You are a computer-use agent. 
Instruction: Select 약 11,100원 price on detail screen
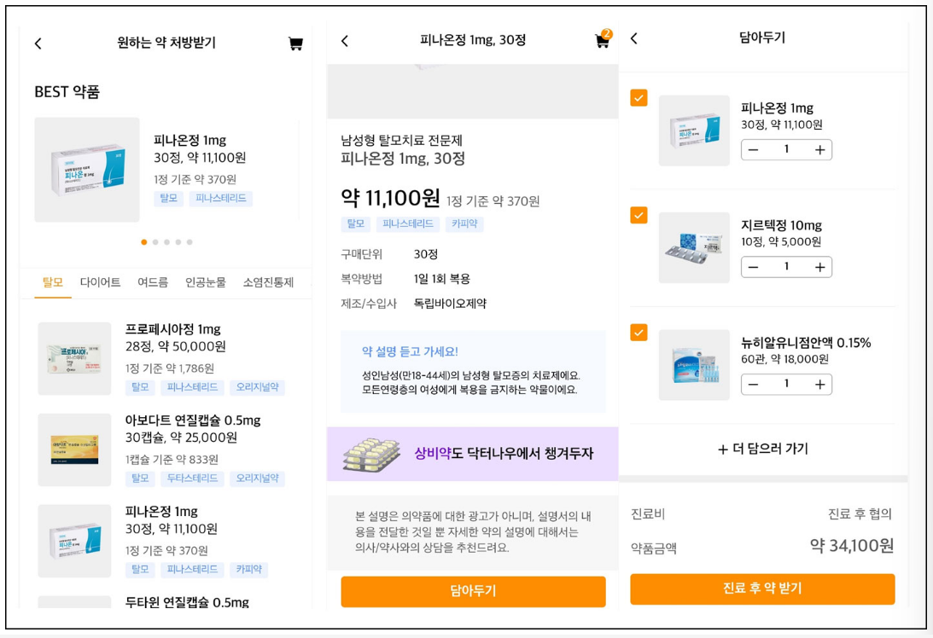[x=390, y=197]
